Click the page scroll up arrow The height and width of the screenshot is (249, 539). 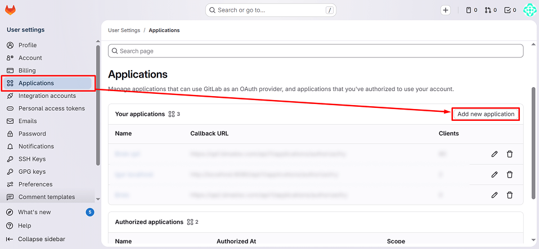(x=533, y=44)
